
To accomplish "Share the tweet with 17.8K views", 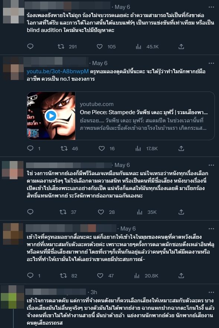I will [181, 148].
